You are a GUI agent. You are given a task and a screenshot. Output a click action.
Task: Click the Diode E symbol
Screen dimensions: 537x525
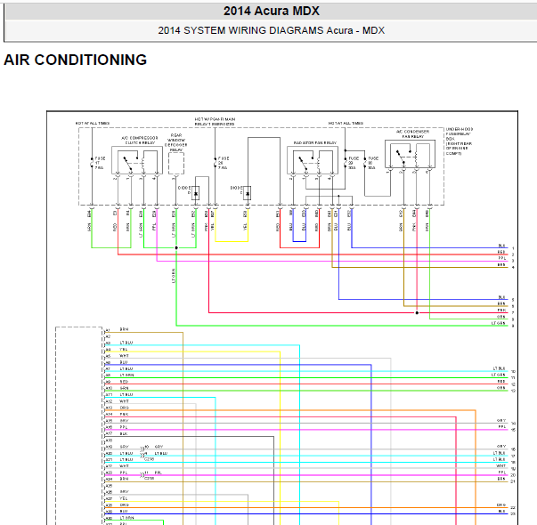click(x=247, y=193)
